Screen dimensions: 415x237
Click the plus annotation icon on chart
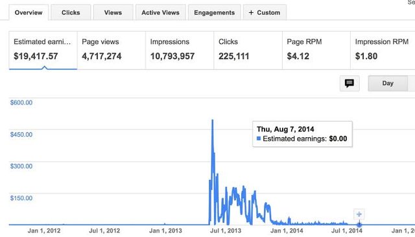[x=359, y=214]
